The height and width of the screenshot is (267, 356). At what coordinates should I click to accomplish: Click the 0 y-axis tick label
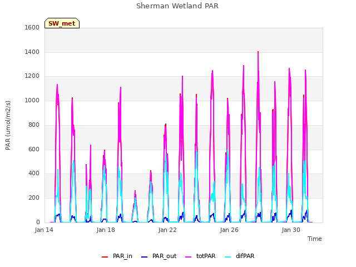point(38,222)
